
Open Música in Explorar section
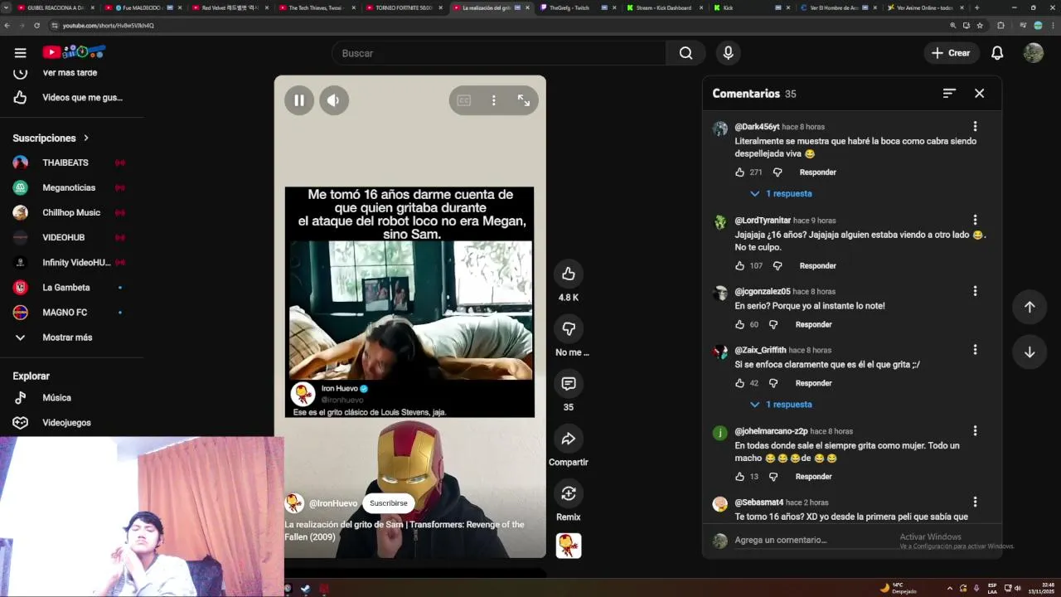pyautogui.click(x=56, y=398)
